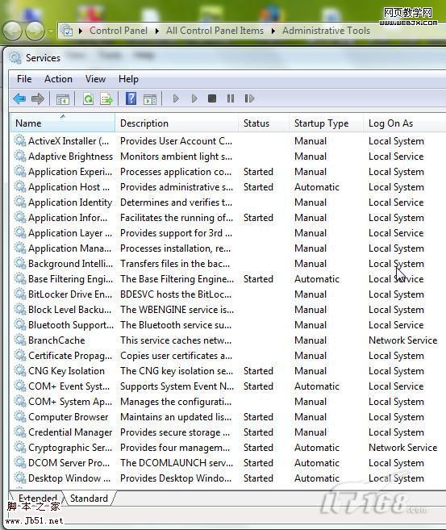Switch to the Standard tab

[90, 499]
